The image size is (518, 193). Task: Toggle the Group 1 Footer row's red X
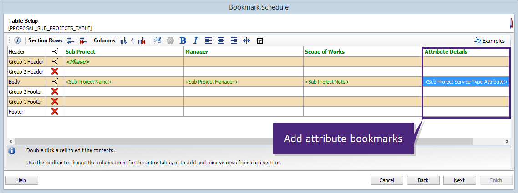coord(55,102)
